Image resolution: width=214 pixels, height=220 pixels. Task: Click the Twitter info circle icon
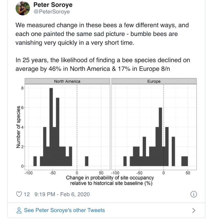(193, 194)
